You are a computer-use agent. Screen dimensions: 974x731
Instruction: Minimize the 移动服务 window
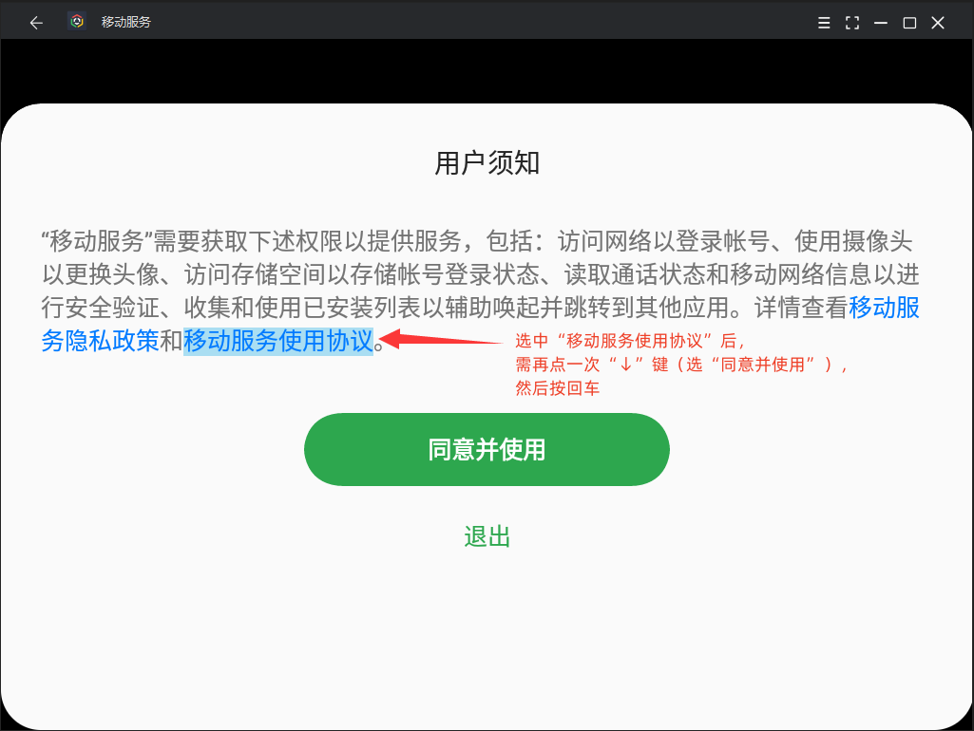click(881, 23)
